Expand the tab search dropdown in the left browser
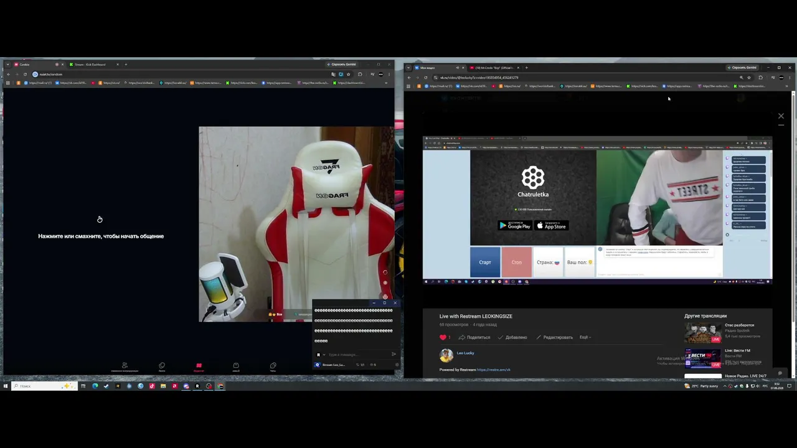 [7, 65]
